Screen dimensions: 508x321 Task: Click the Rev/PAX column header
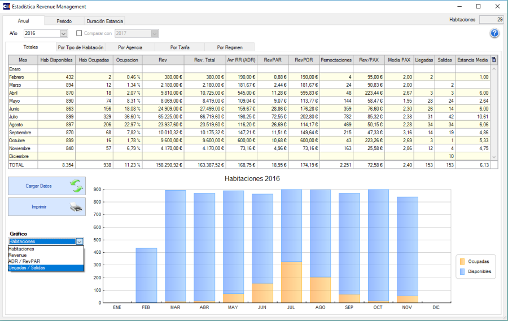[x=369, y=60]
